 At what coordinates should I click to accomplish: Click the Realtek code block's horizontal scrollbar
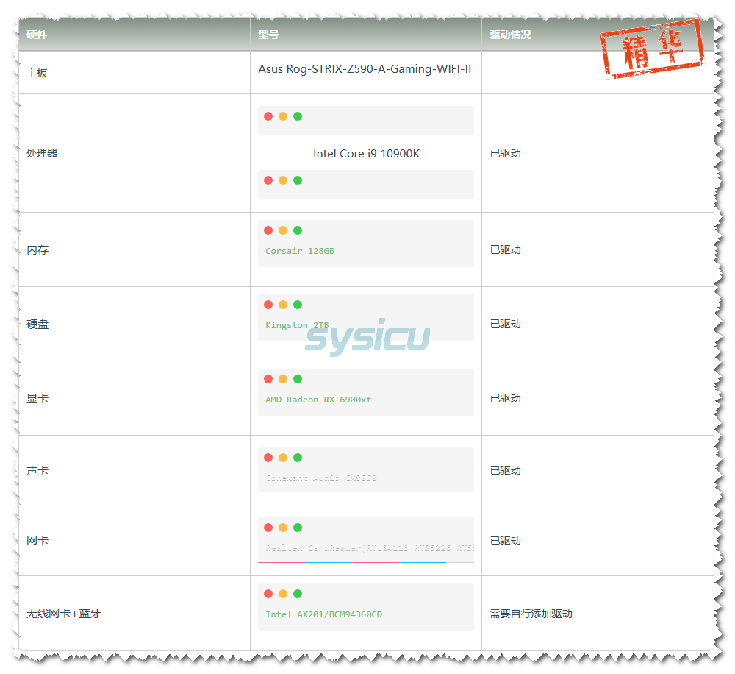365,562
